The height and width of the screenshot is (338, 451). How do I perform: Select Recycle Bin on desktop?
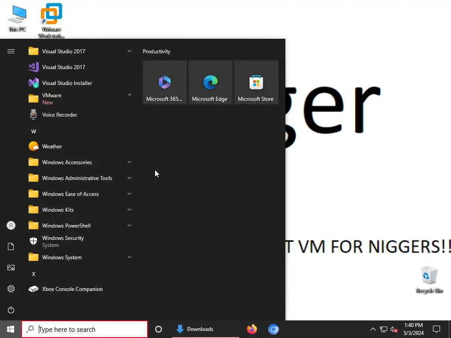pyautogui.click(x=429, y=279)
